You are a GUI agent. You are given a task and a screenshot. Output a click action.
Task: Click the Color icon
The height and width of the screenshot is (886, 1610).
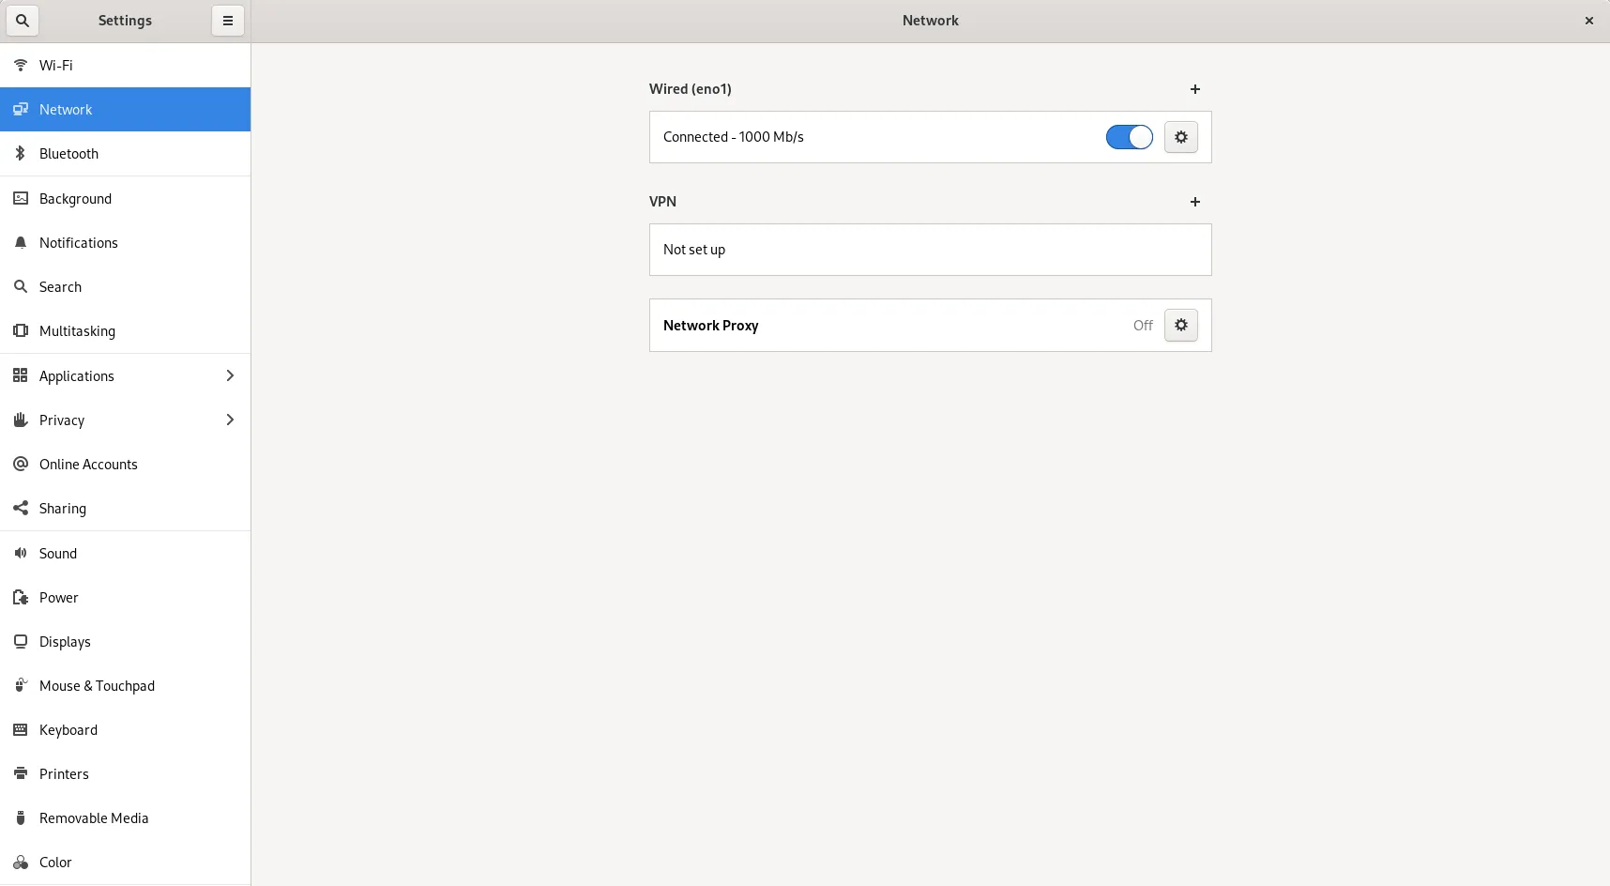[x=21, y=863]
